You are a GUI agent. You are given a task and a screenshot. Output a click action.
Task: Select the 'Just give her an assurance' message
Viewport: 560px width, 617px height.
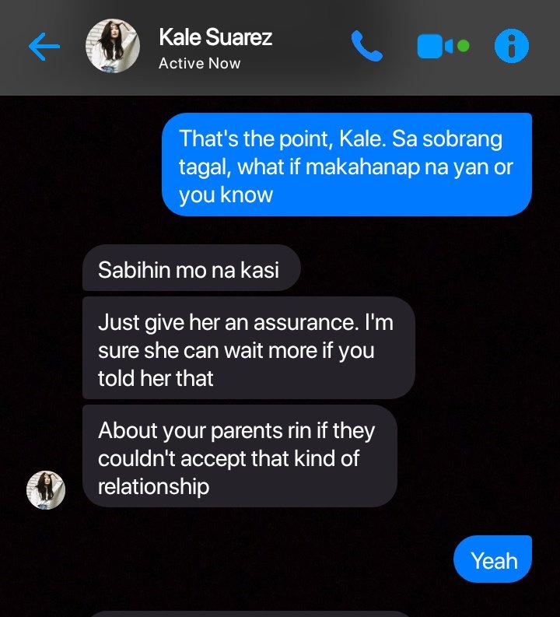249,349
